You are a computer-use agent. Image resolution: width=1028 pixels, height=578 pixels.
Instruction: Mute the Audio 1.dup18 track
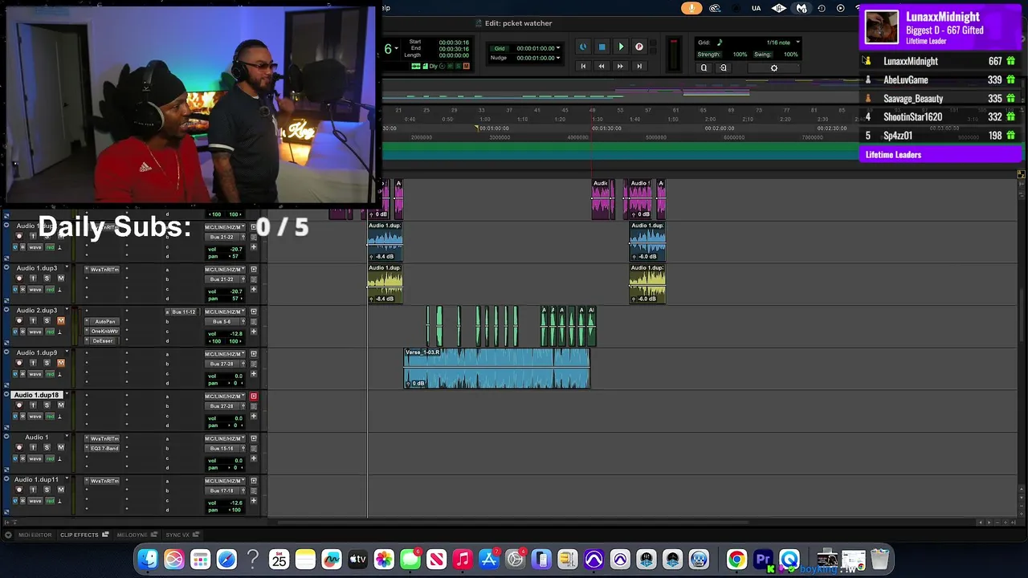click(x=60, y=405)
